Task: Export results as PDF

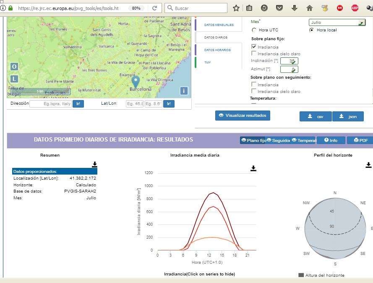Action: coord(361,140)
